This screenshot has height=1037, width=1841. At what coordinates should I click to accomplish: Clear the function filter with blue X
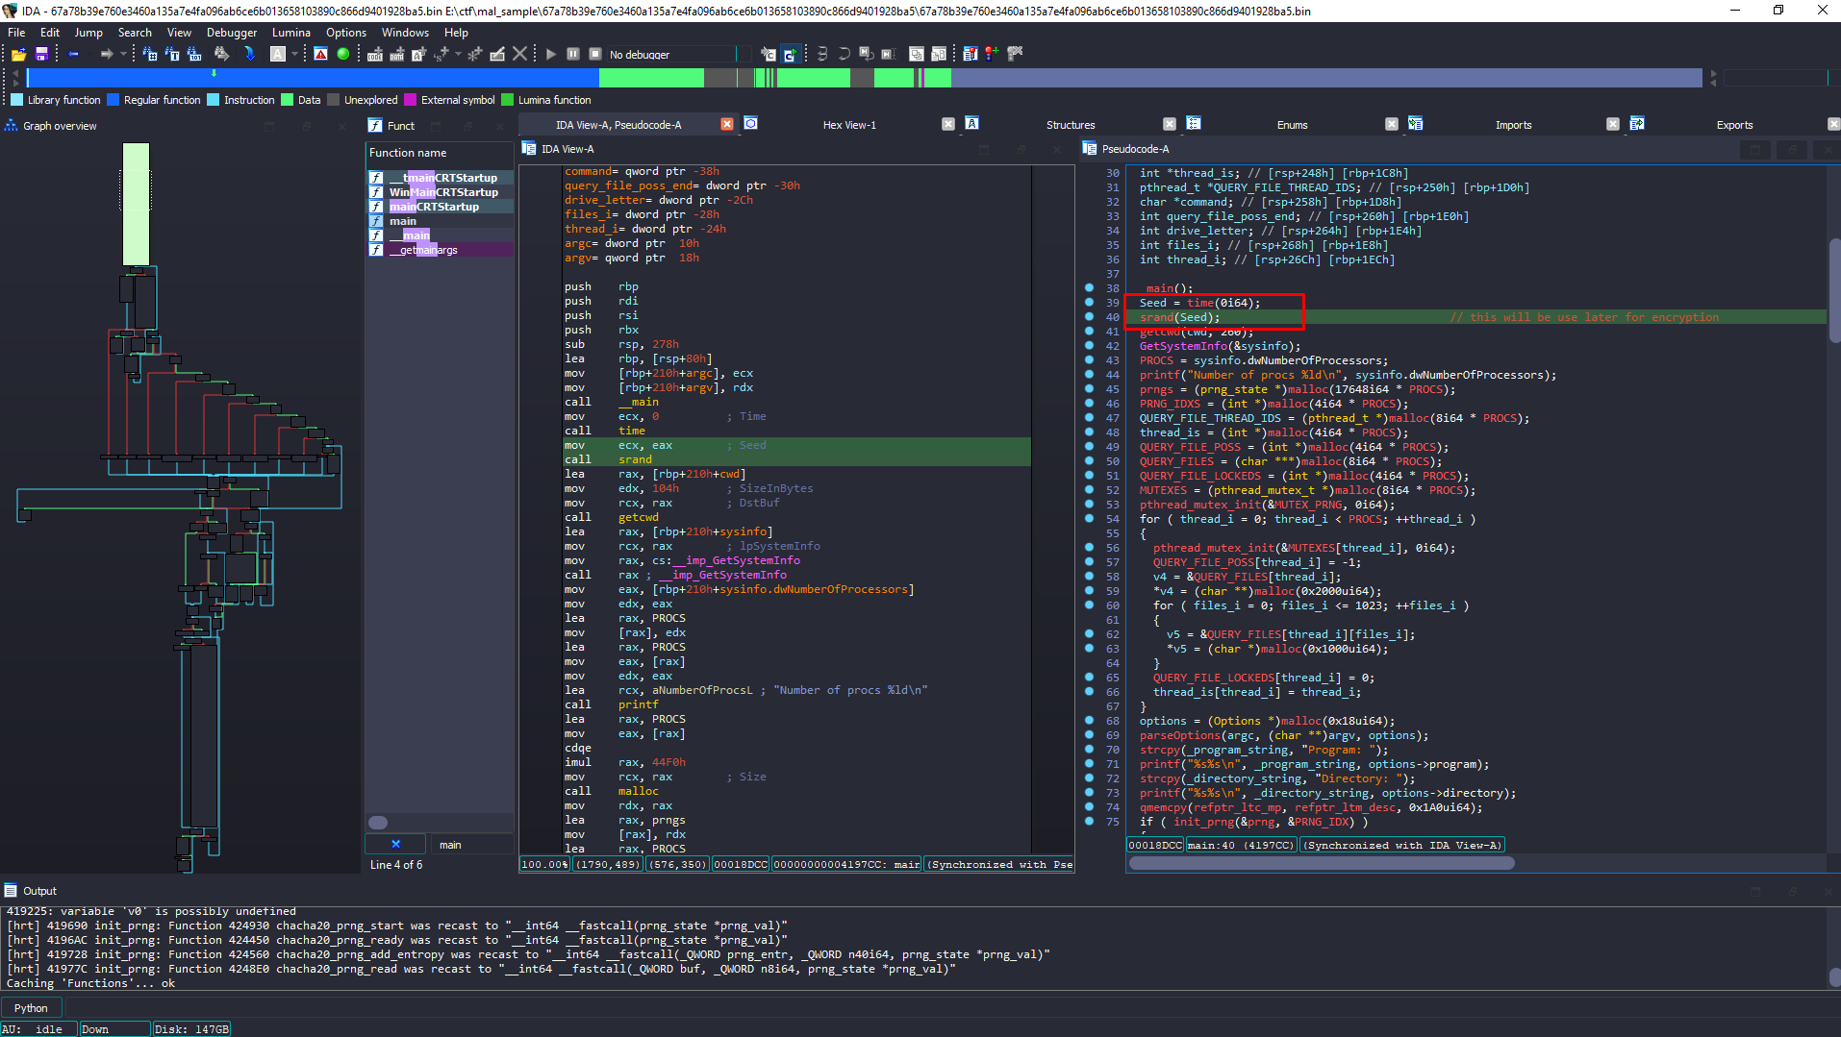pyautogui.click(x=395, y=844)
